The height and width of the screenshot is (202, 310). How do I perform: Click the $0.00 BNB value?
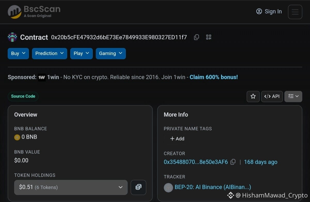[21, 160]
